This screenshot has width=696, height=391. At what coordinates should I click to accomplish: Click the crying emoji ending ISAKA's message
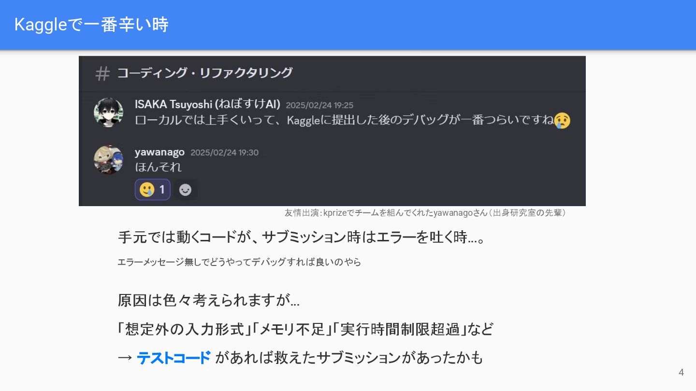[x=562, y=120]
